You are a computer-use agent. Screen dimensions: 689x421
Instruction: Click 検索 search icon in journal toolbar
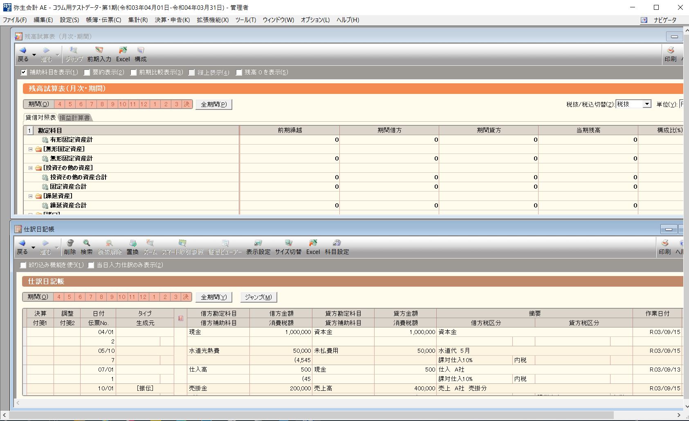coord(87,247)
